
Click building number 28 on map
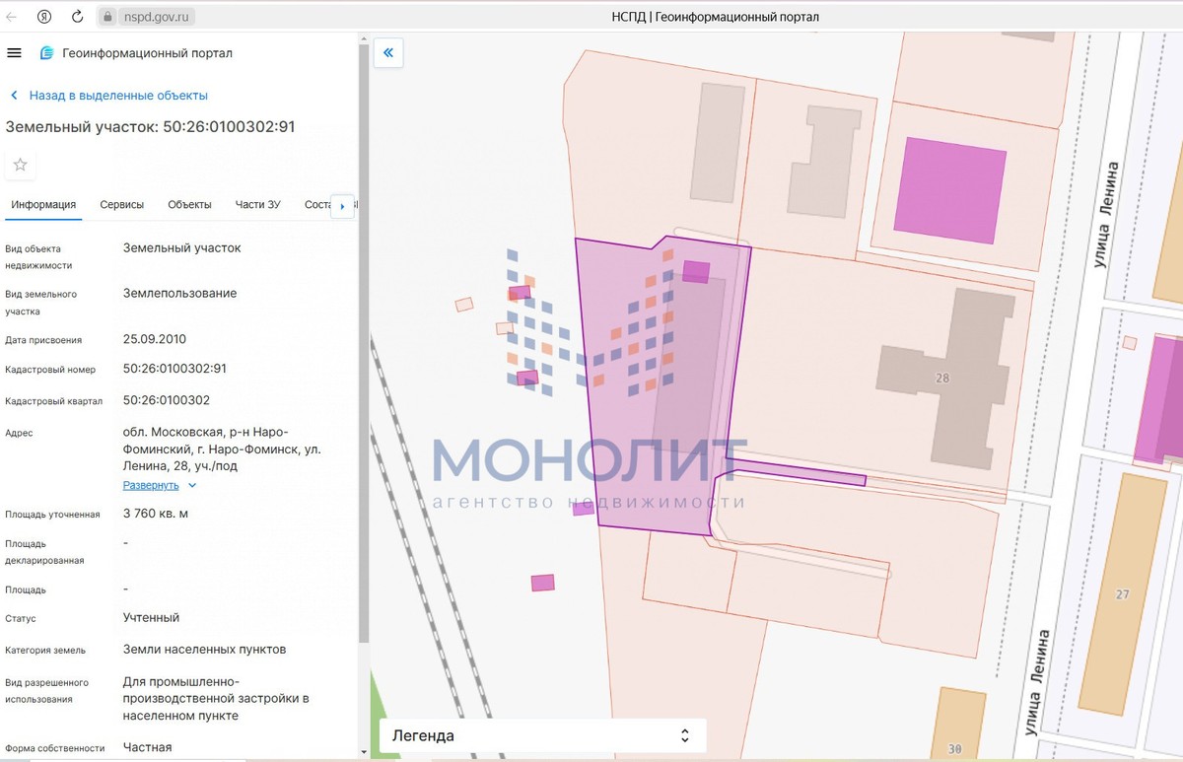(x=942, y=379)
